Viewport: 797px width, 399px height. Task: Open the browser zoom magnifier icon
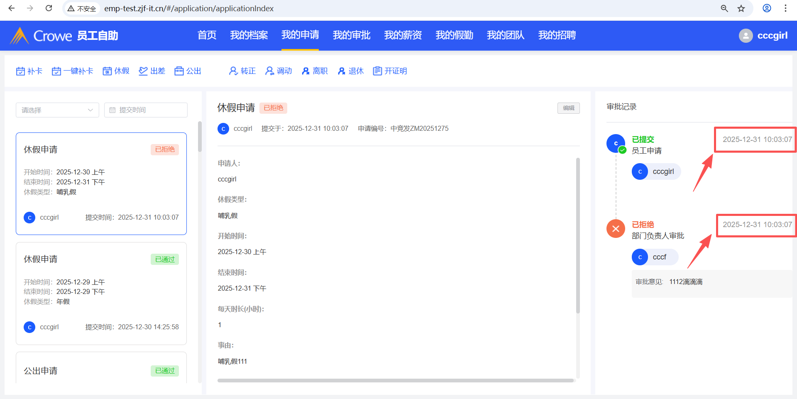click(x=724, y=8)
